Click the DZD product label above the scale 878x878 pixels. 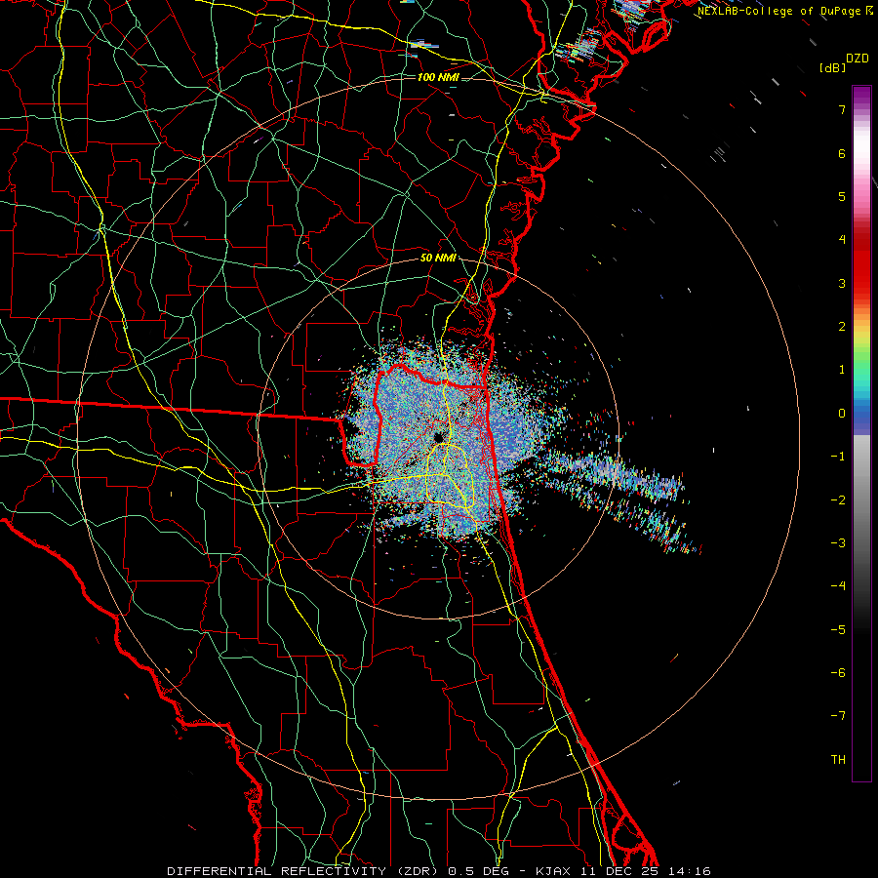[x=858, y=59]
